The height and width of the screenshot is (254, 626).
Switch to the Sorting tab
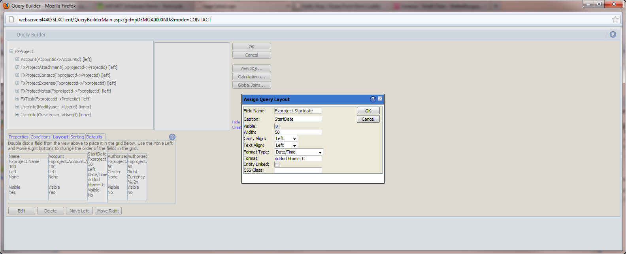coord(77,137)
